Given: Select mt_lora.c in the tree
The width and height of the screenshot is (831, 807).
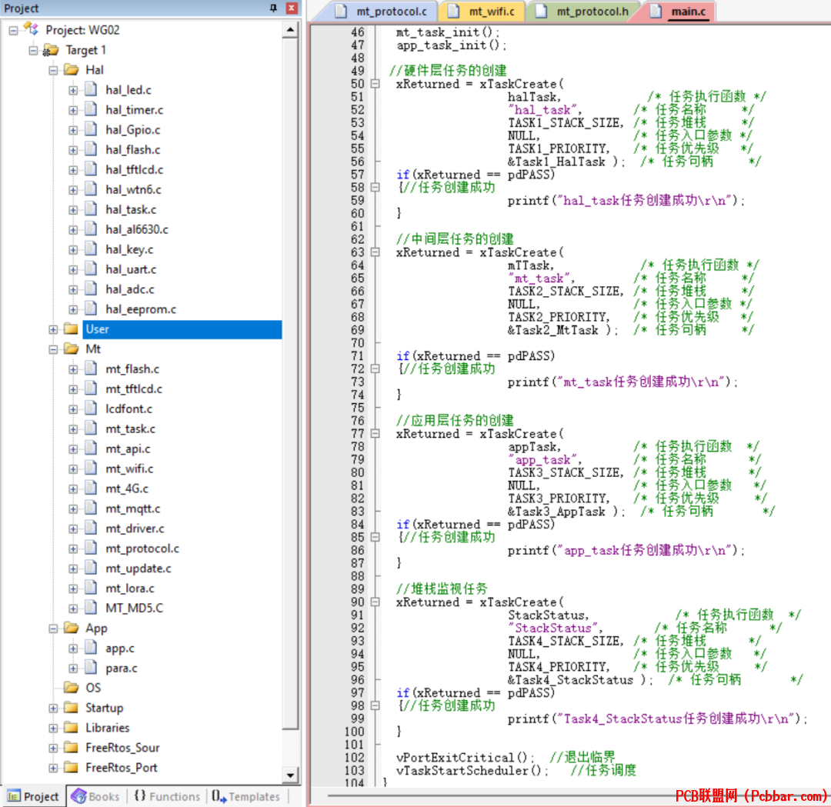Looking at the screenshot, I should click(x=130, y=589).
